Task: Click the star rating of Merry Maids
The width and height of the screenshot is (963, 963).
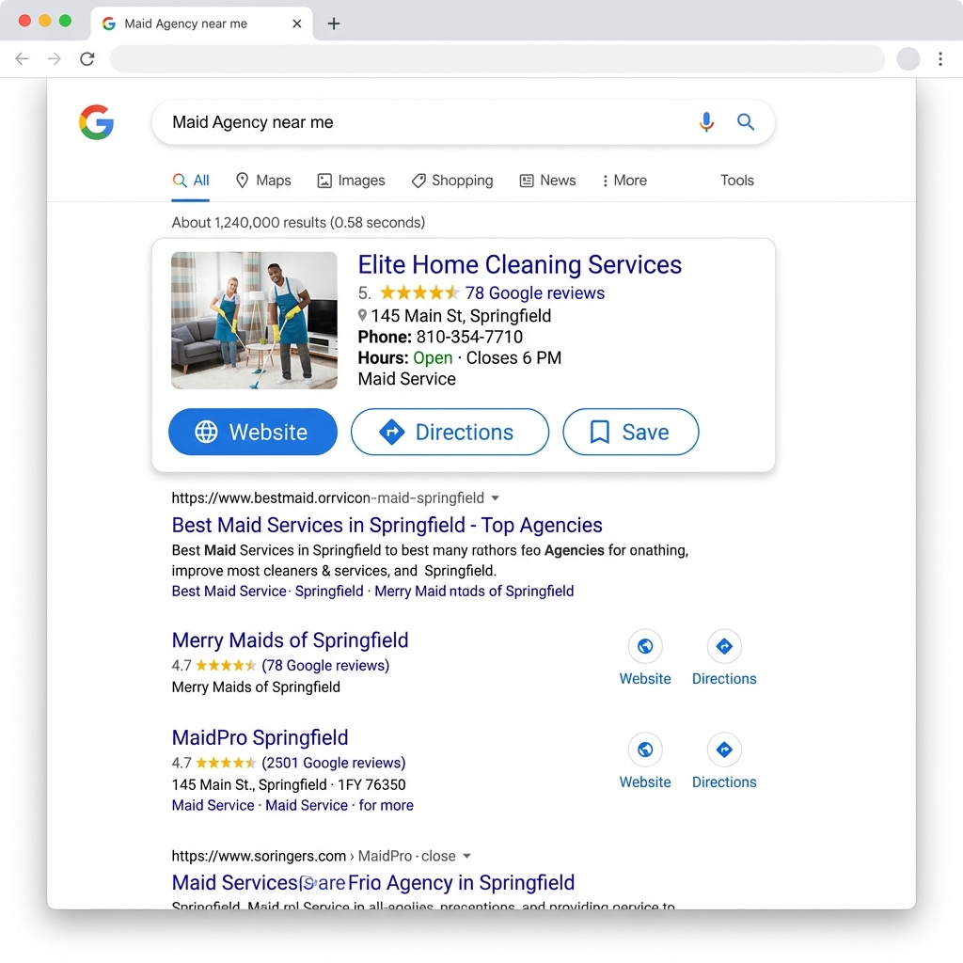Action: 226,665
